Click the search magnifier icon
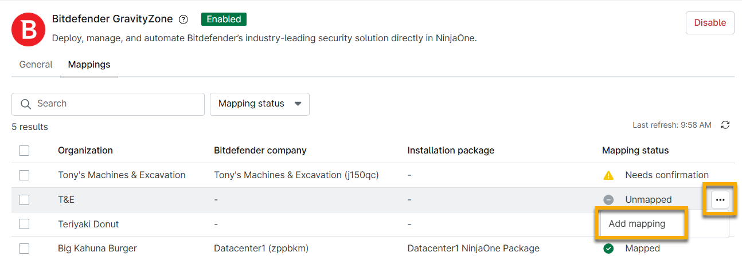The height and width of the screenshot is (256, 742). pos(25,104)
